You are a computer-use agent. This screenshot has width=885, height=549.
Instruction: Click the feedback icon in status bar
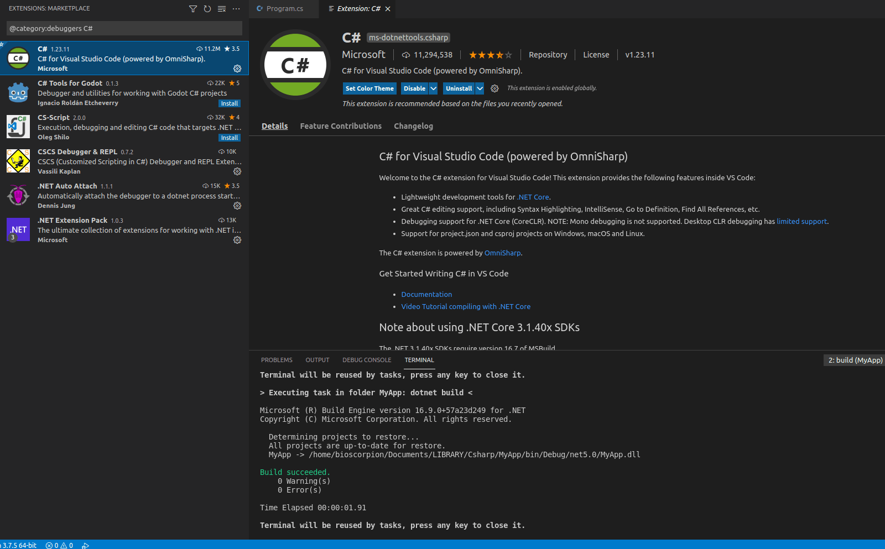point(86,546)
